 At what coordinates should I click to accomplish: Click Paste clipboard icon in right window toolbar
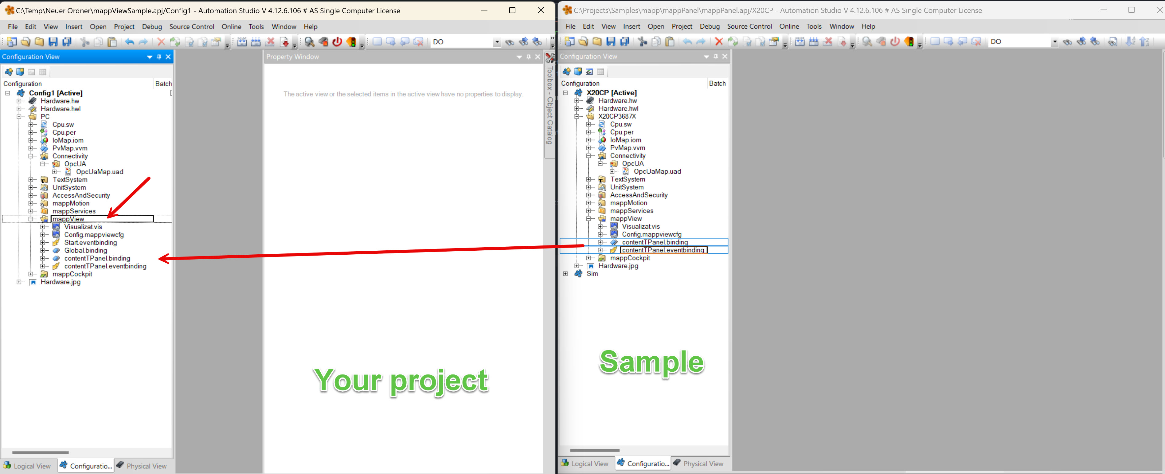670,41
